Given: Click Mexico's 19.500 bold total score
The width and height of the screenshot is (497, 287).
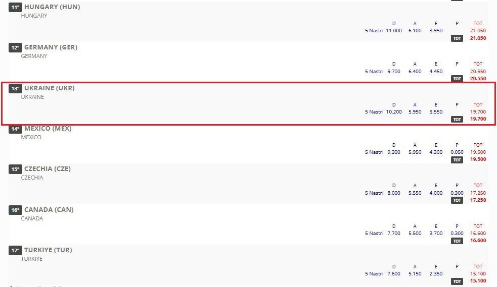Looking at the screenshot, I should click(x=478, y=159).
